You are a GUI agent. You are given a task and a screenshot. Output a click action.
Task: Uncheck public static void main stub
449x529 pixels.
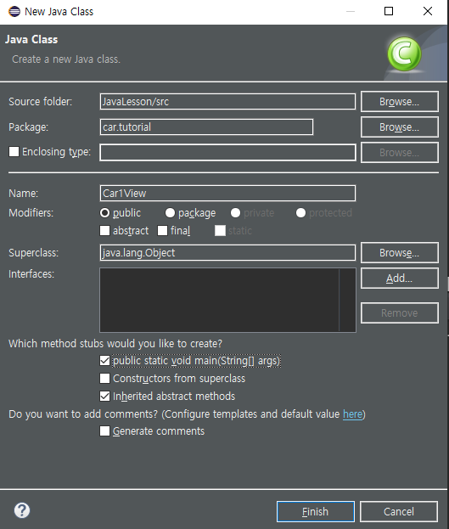point(104,361)
